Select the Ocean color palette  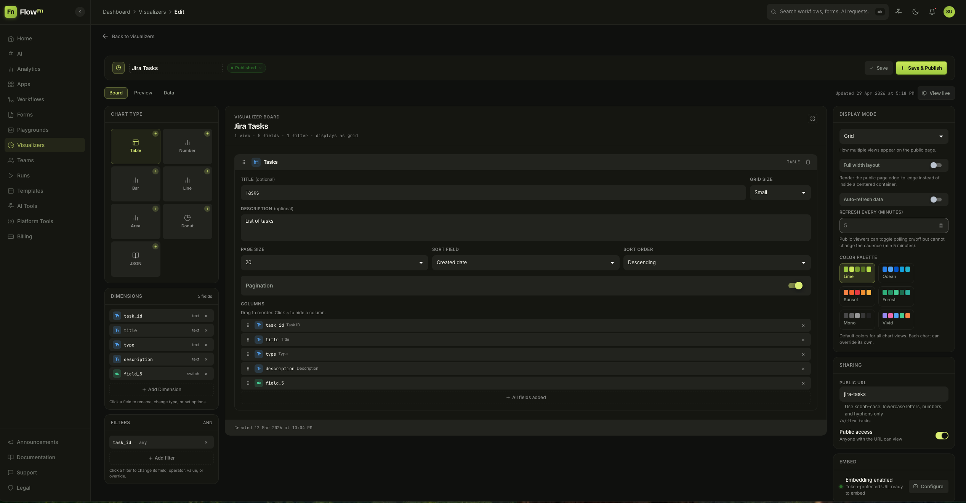point(896,273)
